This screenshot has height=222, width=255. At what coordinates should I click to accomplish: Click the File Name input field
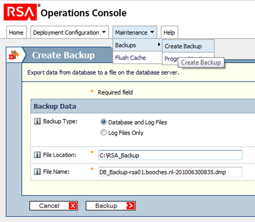point(170,172)
